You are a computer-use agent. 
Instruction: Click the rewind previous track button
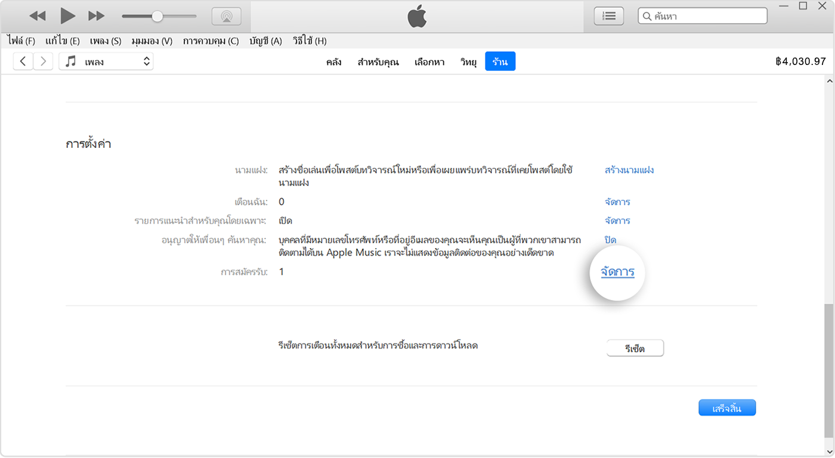(x=38, y=16)
